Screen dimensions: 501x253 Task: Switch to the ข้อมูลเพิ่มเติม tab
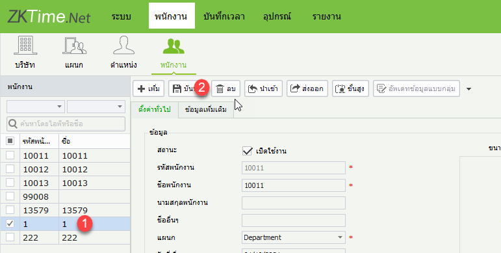[206, 110]
